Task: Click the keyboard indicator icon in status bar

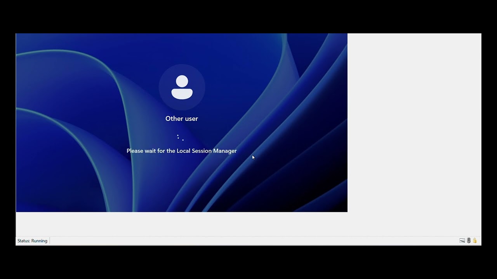Action: (x=462, y=241)
